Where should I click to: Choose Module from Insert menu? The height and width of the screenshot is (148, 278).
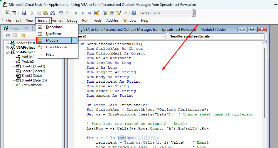[57, 40]
